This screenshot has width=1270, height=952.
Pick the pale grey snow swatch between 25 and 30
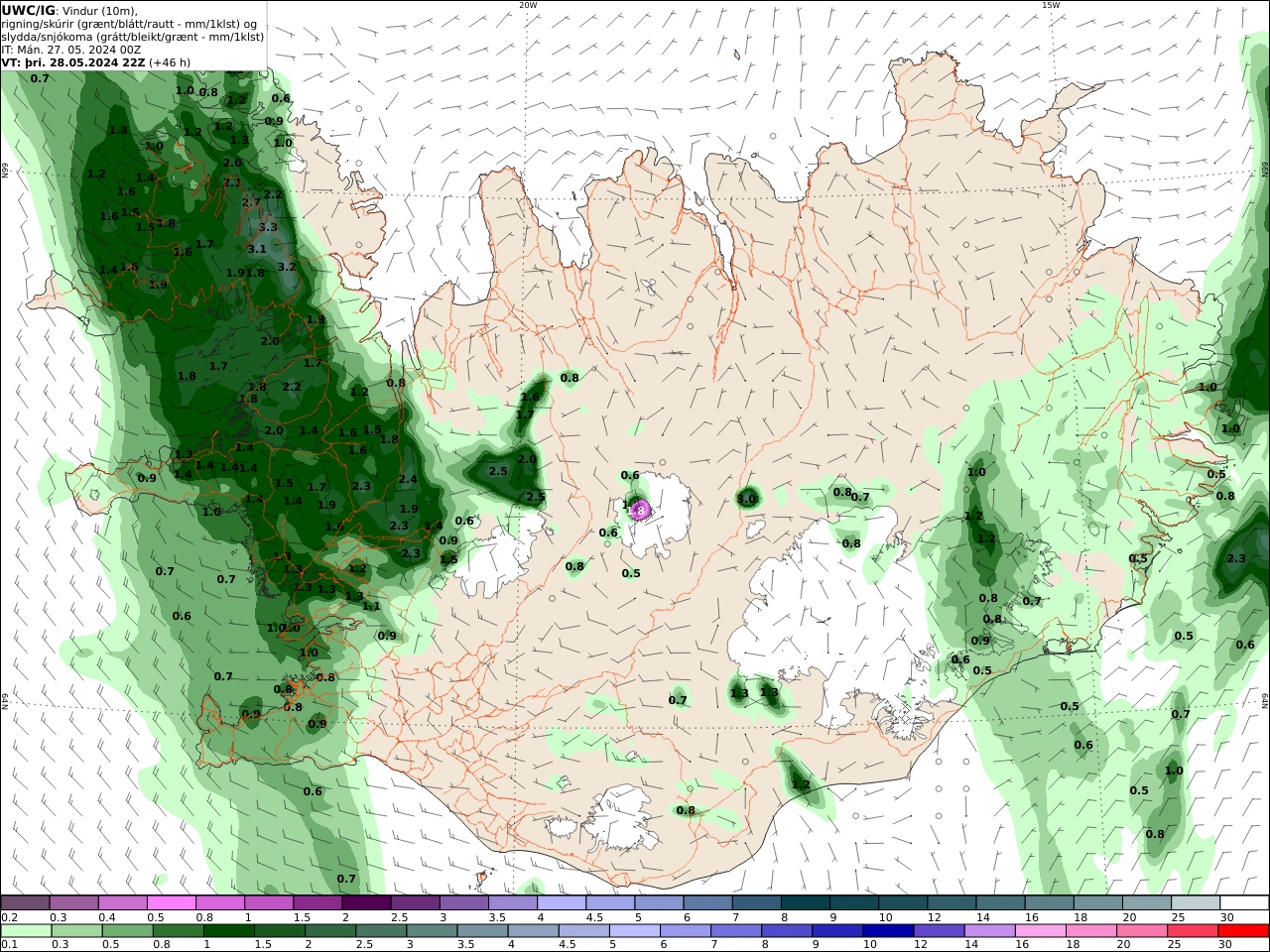[1195, 902]
